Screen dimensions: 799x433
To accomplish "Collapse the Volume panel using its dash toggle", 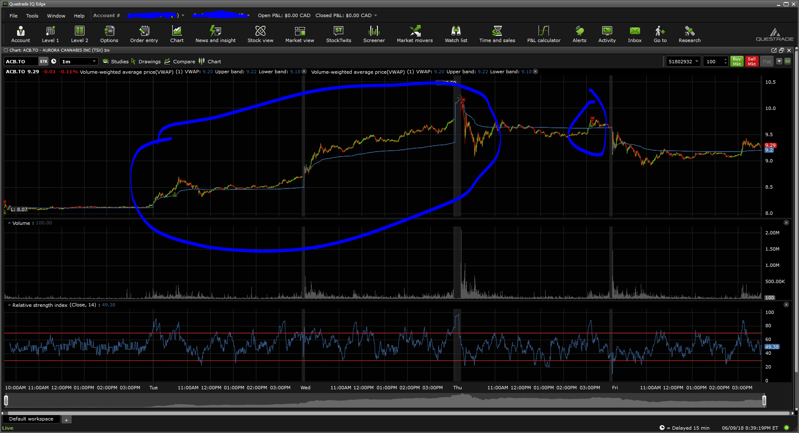I will tap(9, 223).
